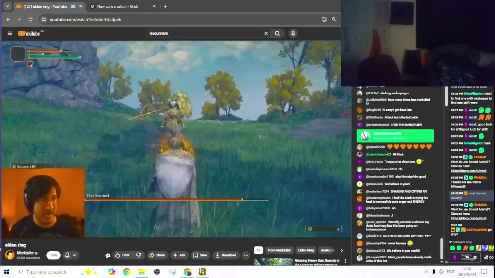Screen dimensions: 495x278
Task: Show next filter chips with arrow
Action: click(x=341, y=250)
